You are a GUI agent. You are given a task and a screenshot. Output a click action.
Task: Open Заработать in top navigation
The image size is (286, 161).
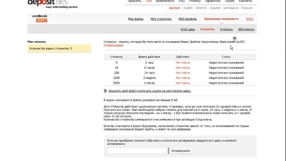tap(213, 1)
